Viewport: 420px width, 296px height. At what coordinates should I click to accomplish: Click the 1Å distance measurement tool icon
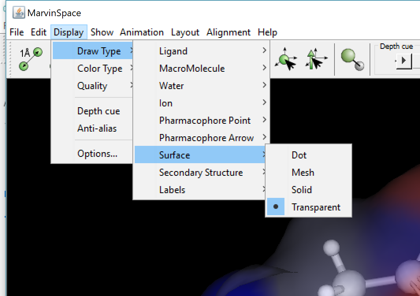coord(31,59)
